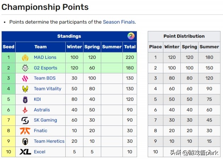Viewport: 223px width, 160px height.
Task: Click the Team BDS logo icon
Action: click(25, 78)
